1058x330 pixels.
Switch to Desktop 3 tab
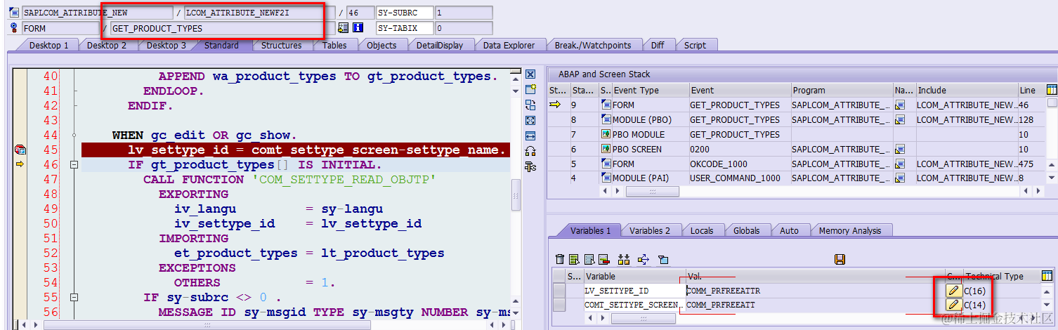pos(166,45)
